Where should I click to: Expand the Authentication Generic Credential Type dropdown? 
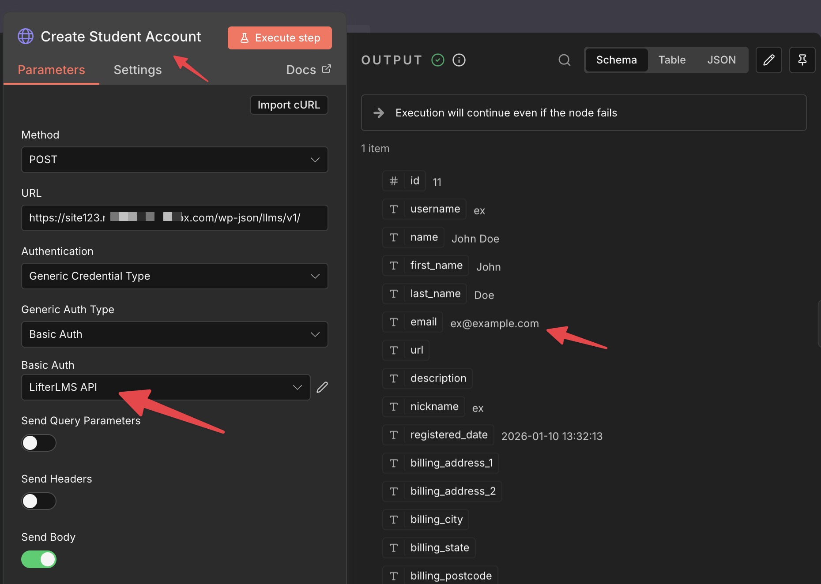pyautogui.click(x=175, y=276)
